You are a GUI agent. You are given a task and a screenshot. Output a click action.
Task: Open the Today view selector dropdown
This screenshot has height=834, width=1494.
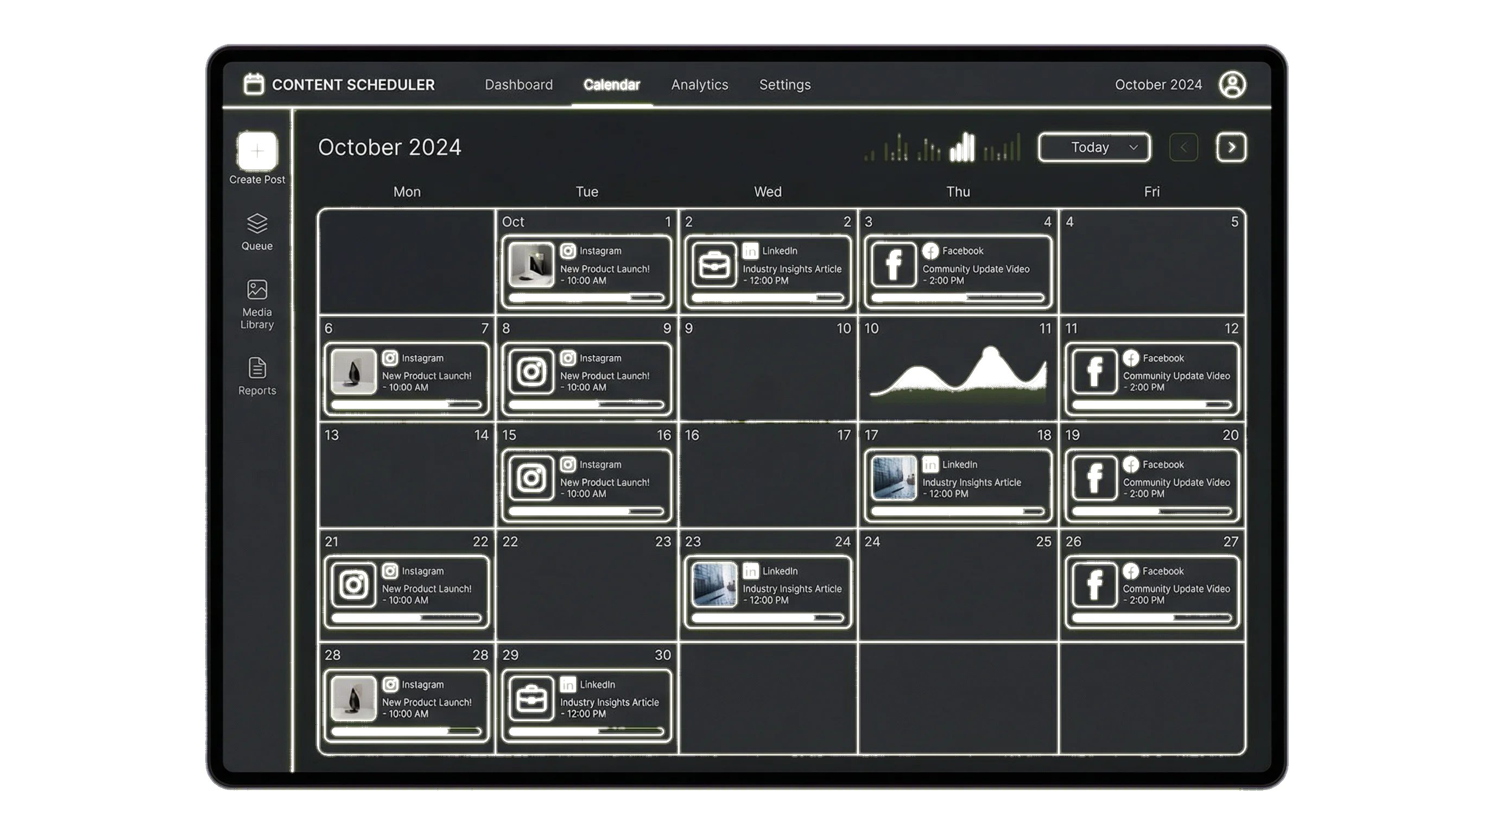(1094, 147)
